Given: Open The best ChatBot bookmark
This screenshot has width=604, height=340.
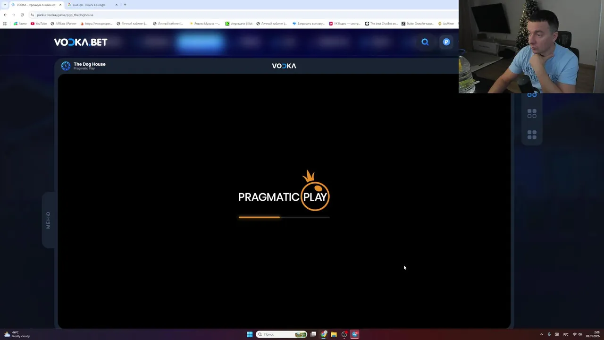Looking at the screenshot, I should (381, 23).
